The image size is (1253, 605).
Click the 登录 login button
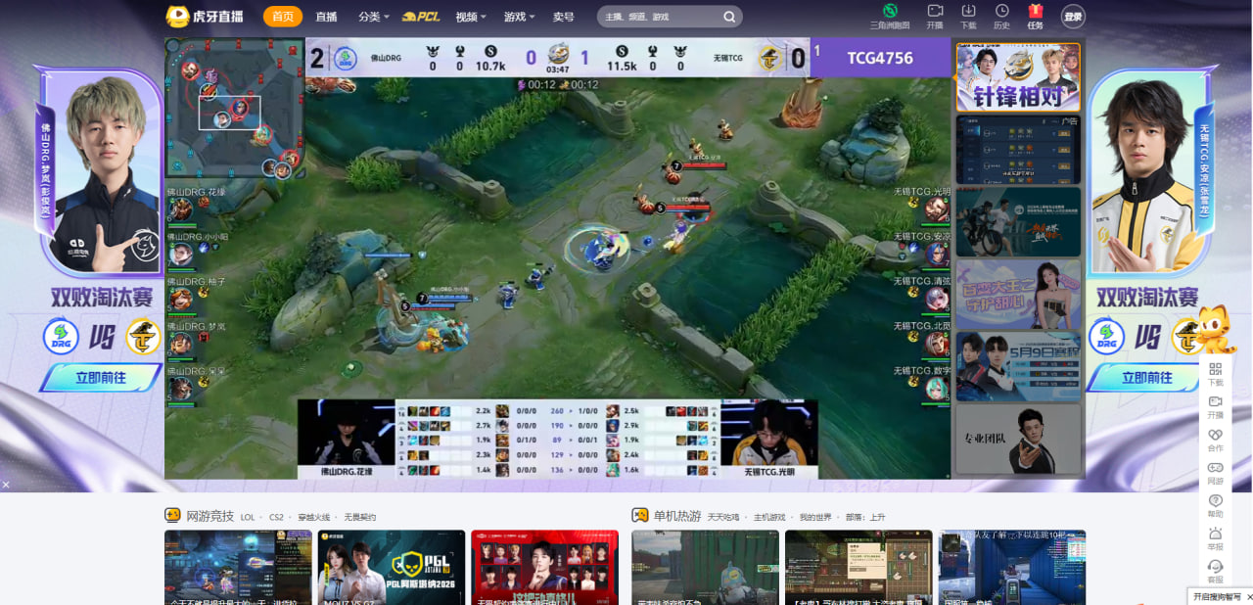click(1074, 17)
